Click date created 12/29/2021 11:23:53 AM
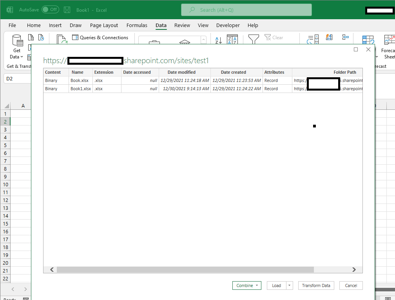This screenshot has height=300, width=395. tap(237, 80)
